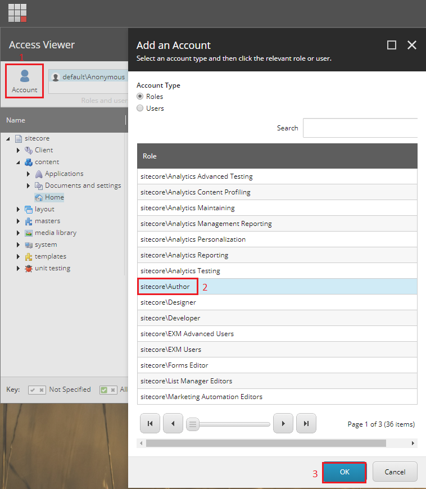Go to last page of roles
This screenshot has width=426, height=489.
pyautogui.click(x=306, y=423)
